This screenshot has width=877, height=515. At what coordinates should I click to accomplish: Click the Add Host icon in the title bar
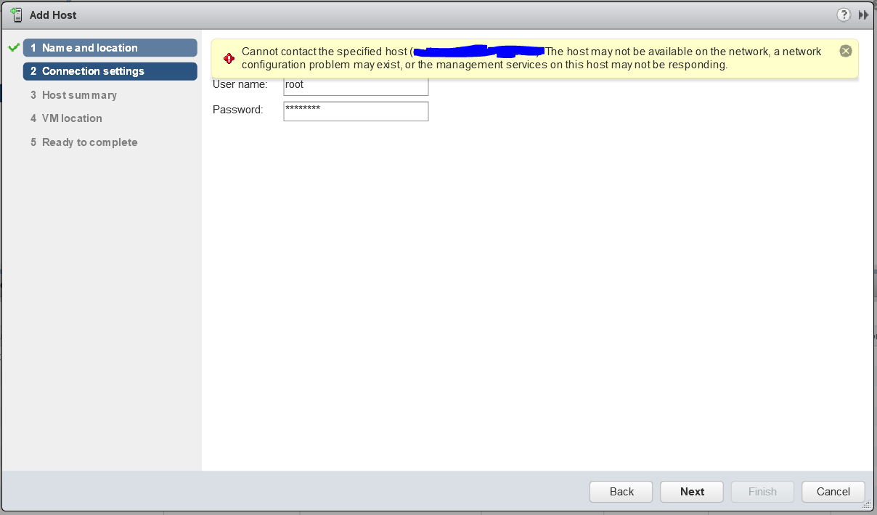pyautogui.click(x=15, y=14)
